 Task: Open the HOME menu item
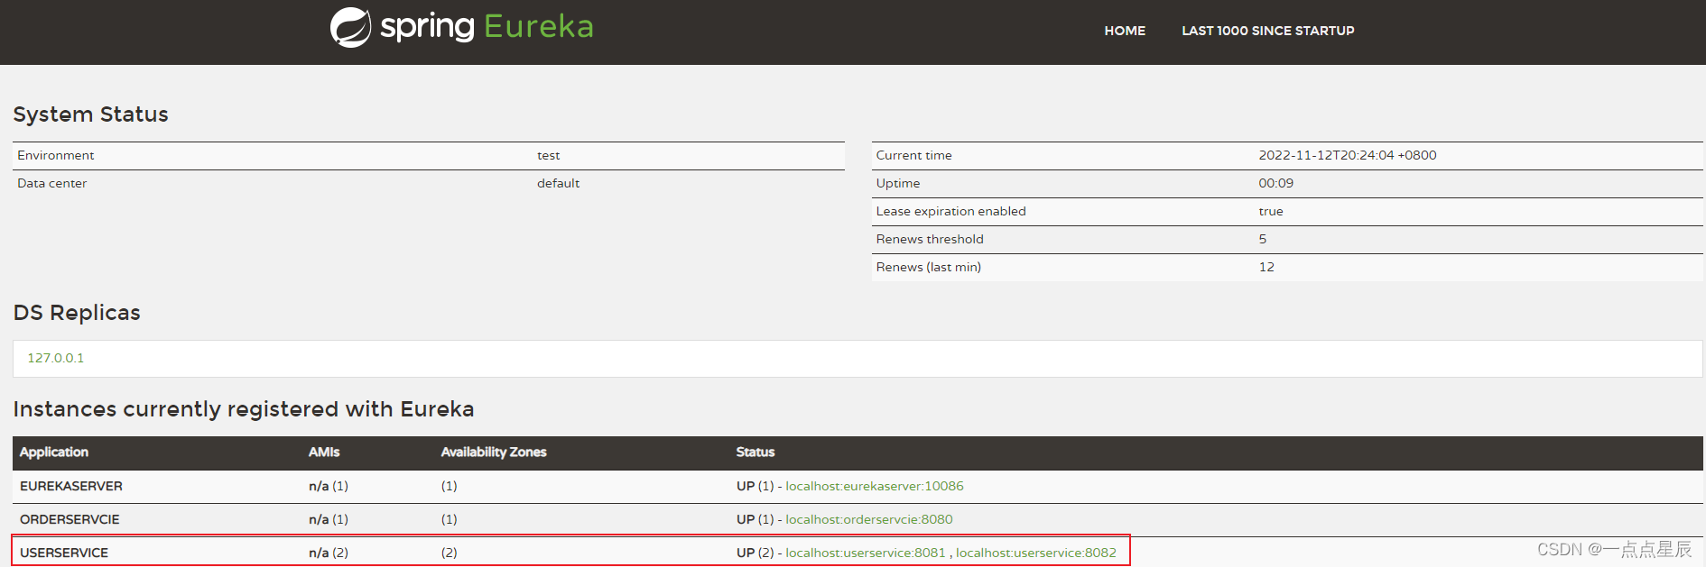click(x=1125, y=31)
